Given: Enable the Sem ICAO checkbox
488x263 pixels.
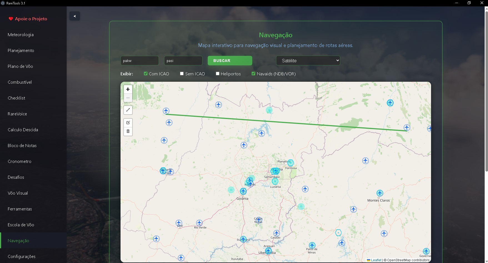Looking at the screenshot, I should click(x=182, y=74).
